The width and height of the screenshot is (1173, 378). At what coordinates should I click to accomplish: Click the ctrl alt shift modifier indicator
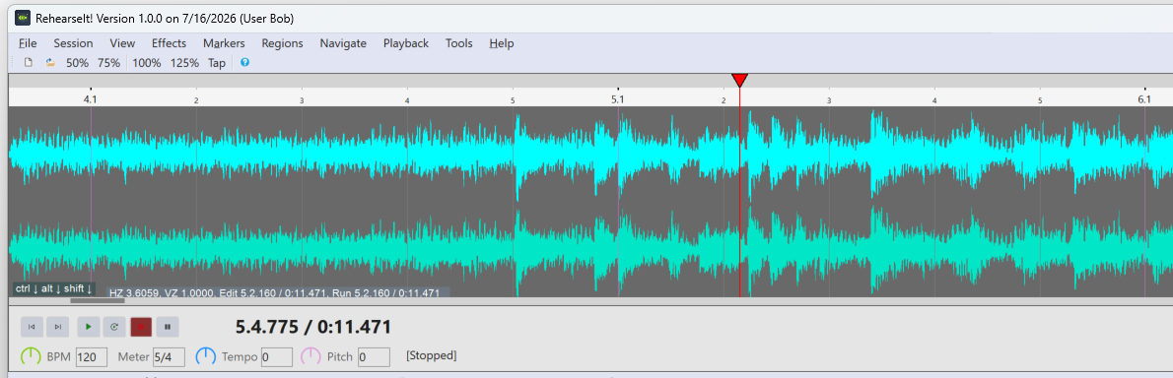(53, 288)
